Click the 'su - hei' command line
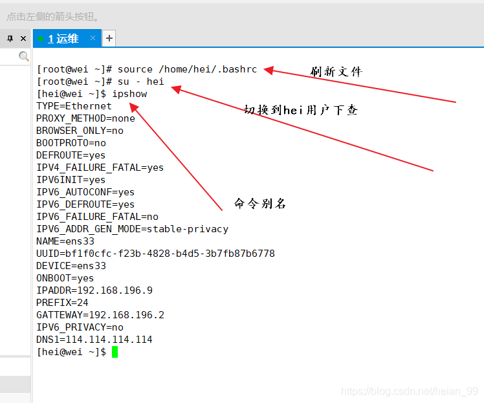The image size is (484, 403). point(100,82)
